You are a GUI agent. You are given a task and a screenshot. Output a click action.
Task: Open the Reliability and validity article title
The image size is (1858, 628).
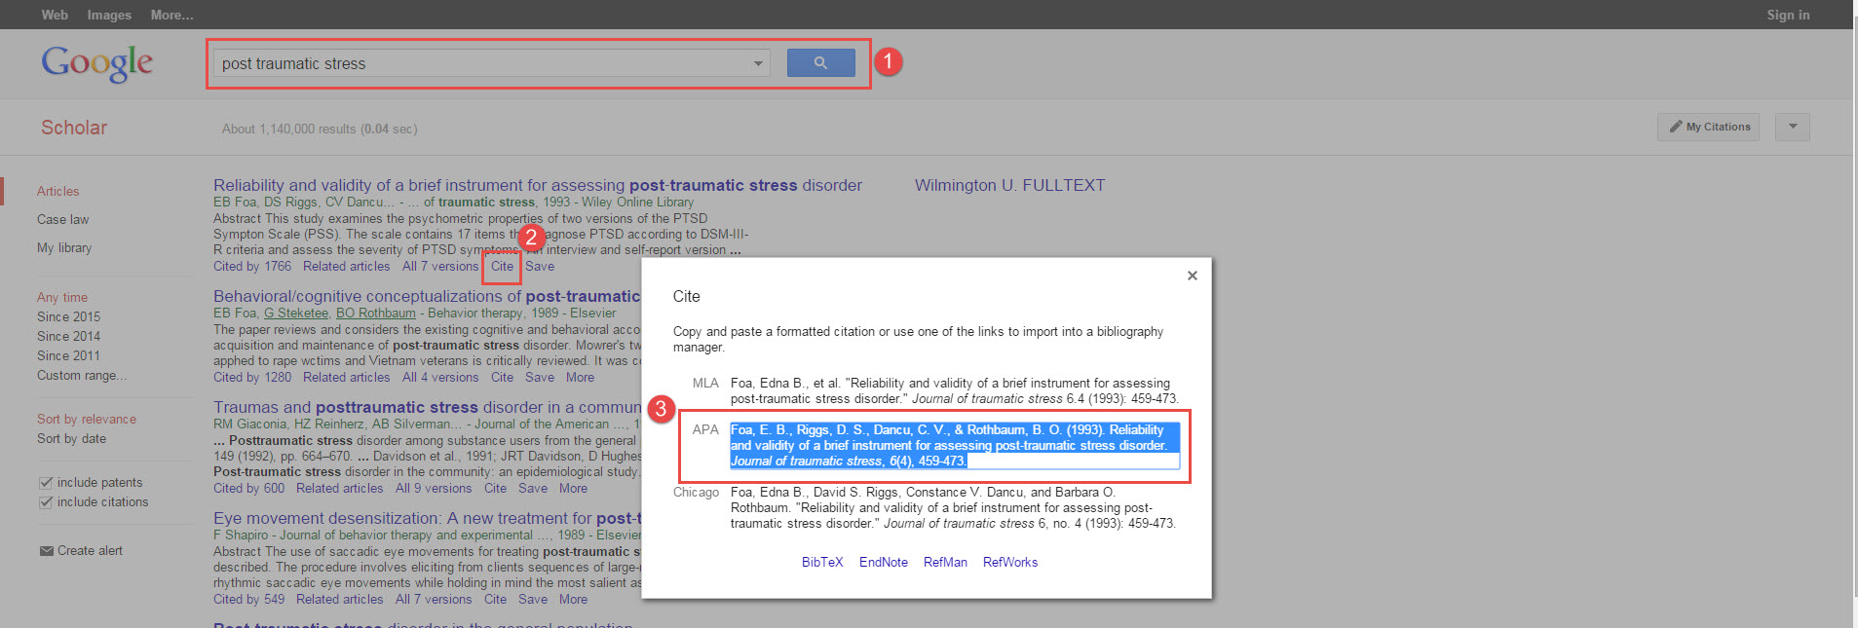pyautogui.click(x=538, y=185)
